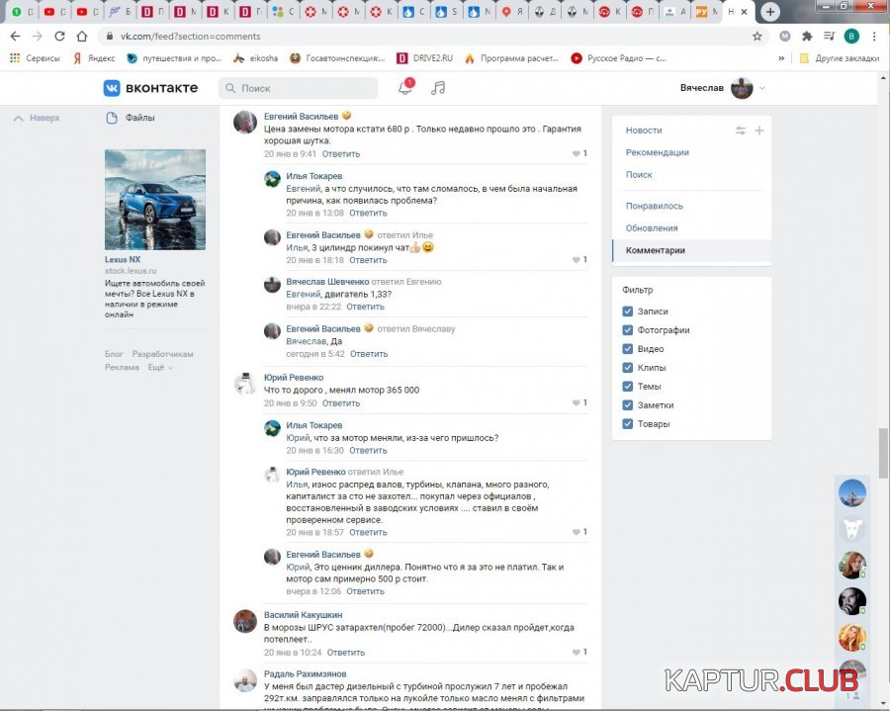Uncheck the Фотографии filter checkbox
The width and height of the screenshot is (890, 711).
click(x=628, y=330)
